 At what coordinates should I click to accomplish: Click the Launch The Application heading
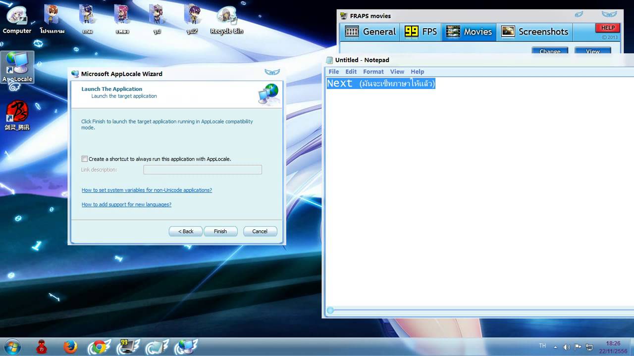click(x=112, y=89)
